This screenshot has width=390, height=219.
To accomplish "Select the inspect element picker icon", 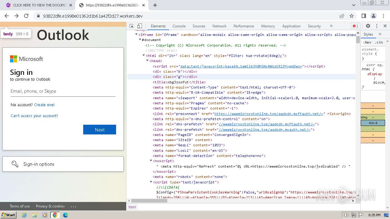I will tap(131, 26).
